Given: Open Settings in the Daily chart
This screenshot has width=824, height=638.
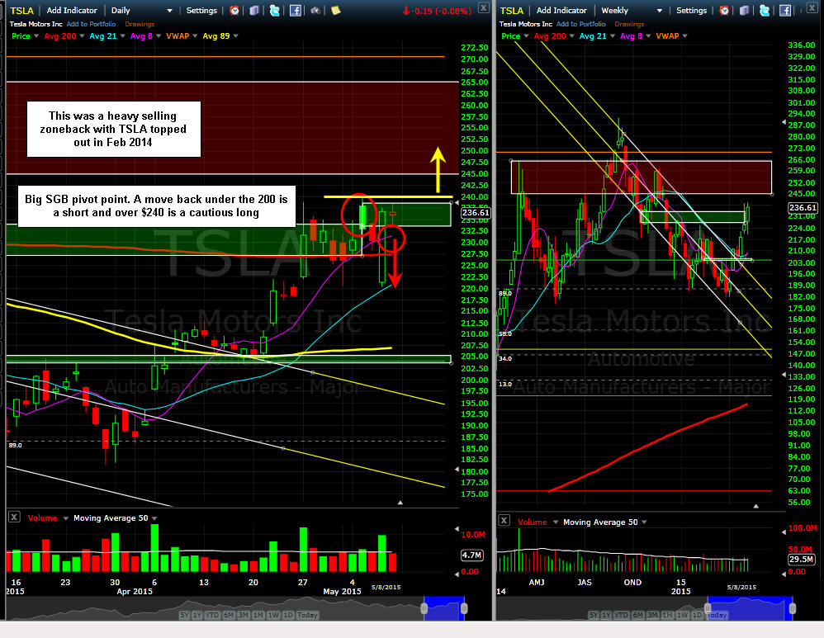Looking at the screenshot, I should click(x=201, y=11).
